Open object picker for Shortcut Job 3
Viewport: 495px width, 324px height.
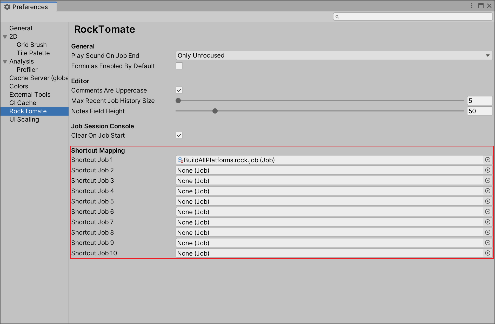click(487, 180)
